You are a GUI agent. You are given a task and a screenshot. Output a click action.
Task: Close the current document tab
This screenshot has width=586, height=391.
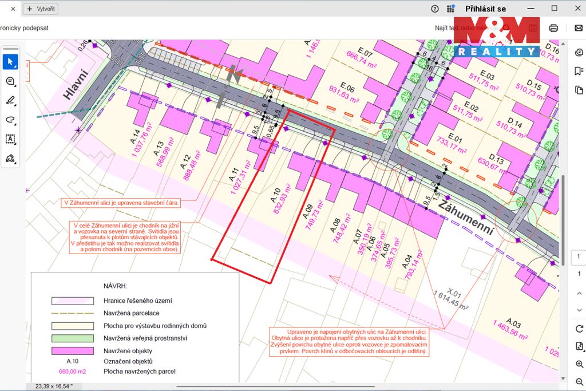[x=13, y=9]
